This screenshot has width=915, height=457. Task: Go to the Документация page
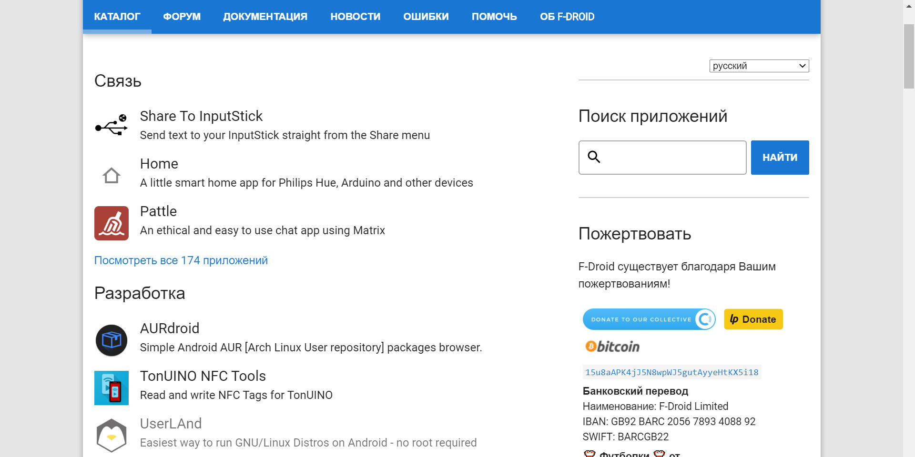click(265, 17)
